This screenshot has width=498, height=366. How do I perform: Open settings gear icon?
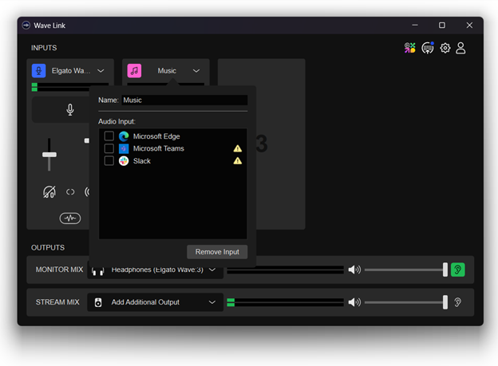tap(445, 48)
